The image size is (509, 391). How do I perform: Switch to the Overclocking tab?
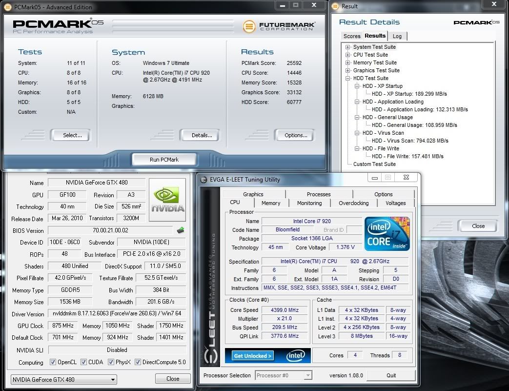pyautogui.click(x=353, y=203)
